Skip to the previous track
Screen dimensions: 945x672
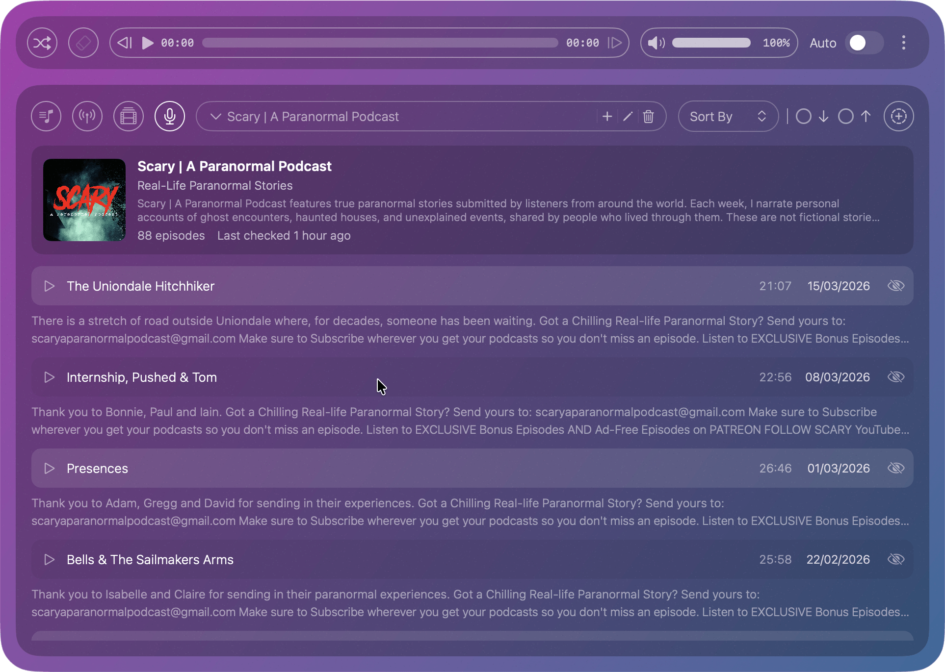tap(125, 43)
